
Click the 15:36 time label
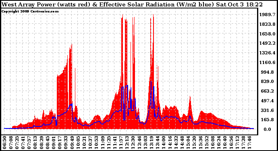201,142
